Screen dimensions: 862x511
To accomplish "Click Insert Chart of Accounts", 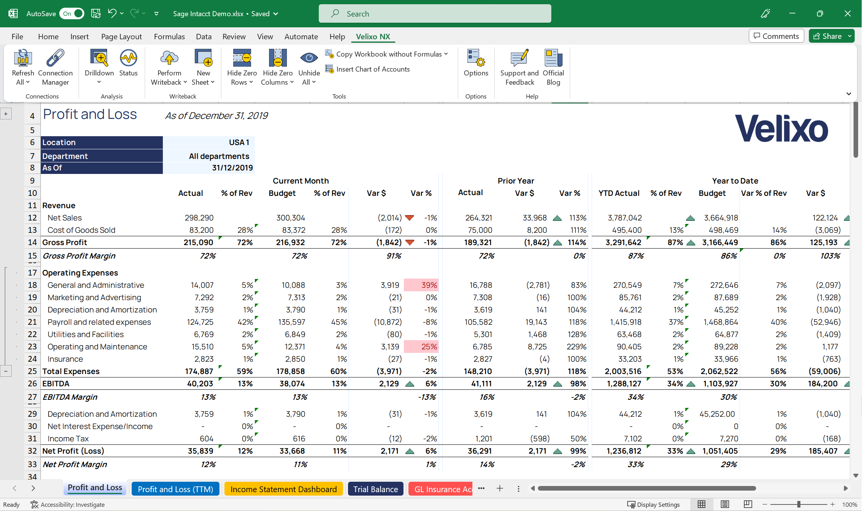I will pos(367,69).
